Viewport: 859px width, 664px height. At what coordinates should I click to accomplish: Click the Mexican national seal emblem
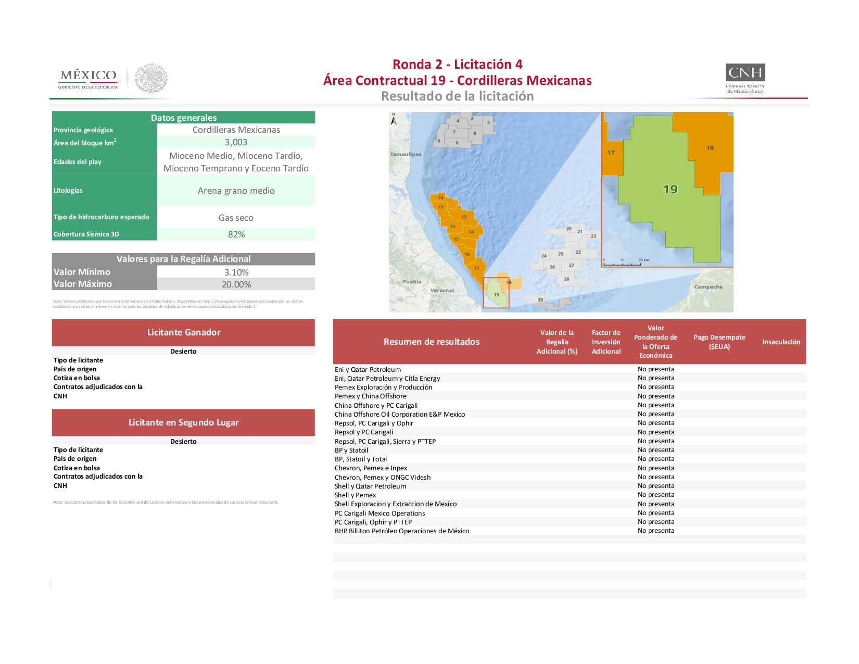pos(151,79)
